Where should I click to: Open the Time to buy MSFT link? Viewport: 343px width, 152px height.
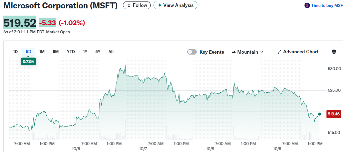(x=327, y=5)
